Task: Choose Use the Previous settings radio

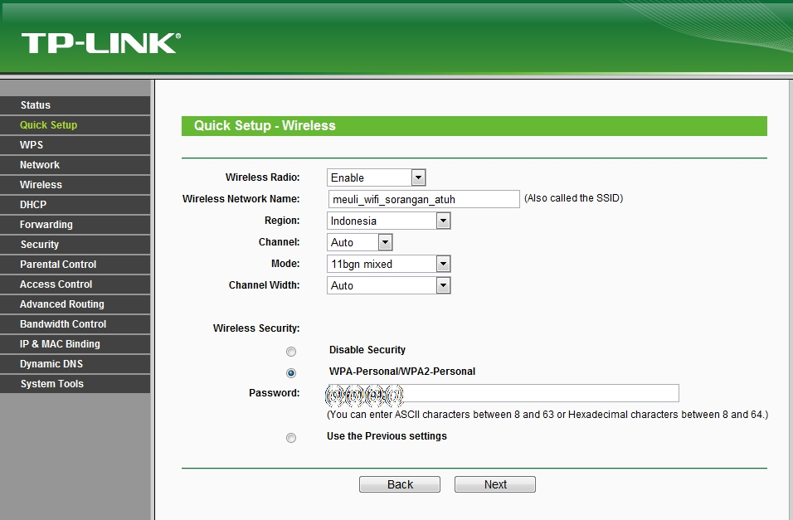Action: tap(291, 438)
